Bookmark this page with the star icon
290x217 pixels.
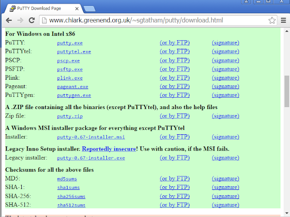point(272,20)
